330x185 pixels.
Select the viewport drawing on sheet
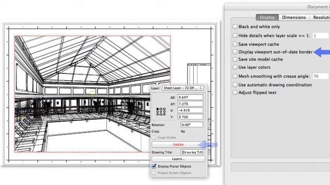[x=92, y=94]
